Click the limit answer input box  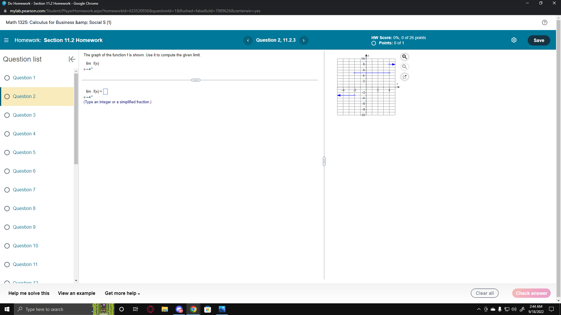105,91
